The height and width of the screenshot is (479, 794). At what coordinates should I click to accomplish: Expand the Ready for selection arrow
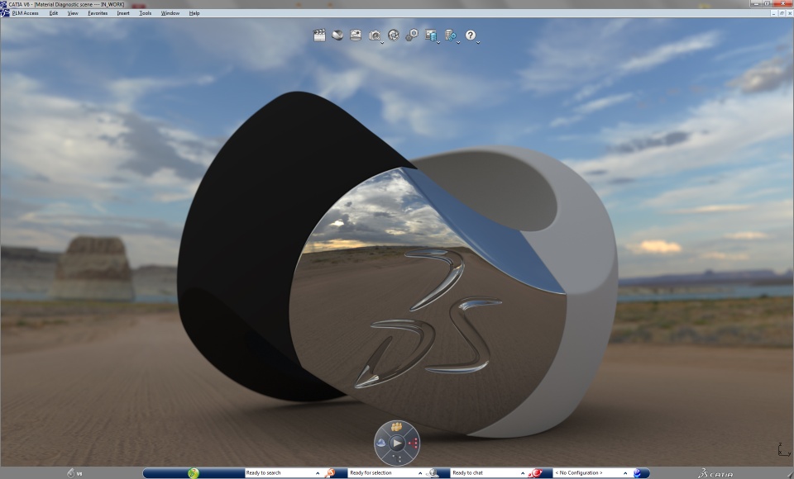420,473
